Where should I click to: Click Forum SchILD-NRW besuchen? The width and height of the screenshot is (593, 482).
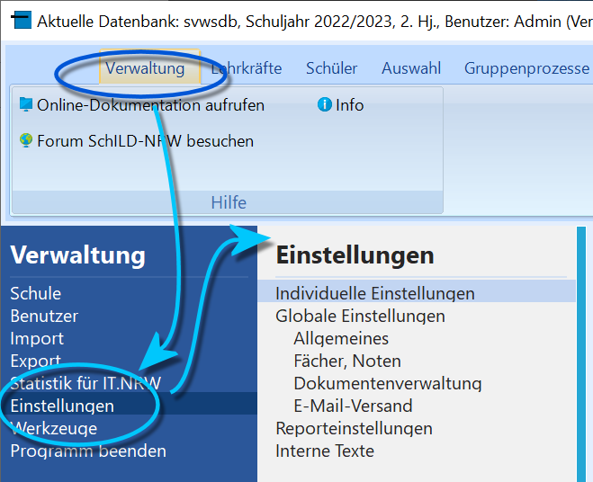coord(145,141)
